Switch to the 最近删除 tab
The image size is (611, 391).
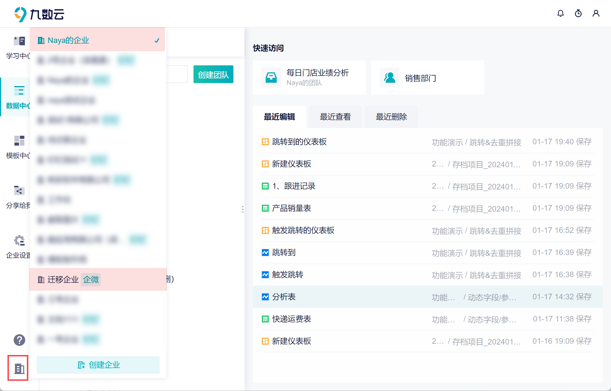click(x=391, y=117)
